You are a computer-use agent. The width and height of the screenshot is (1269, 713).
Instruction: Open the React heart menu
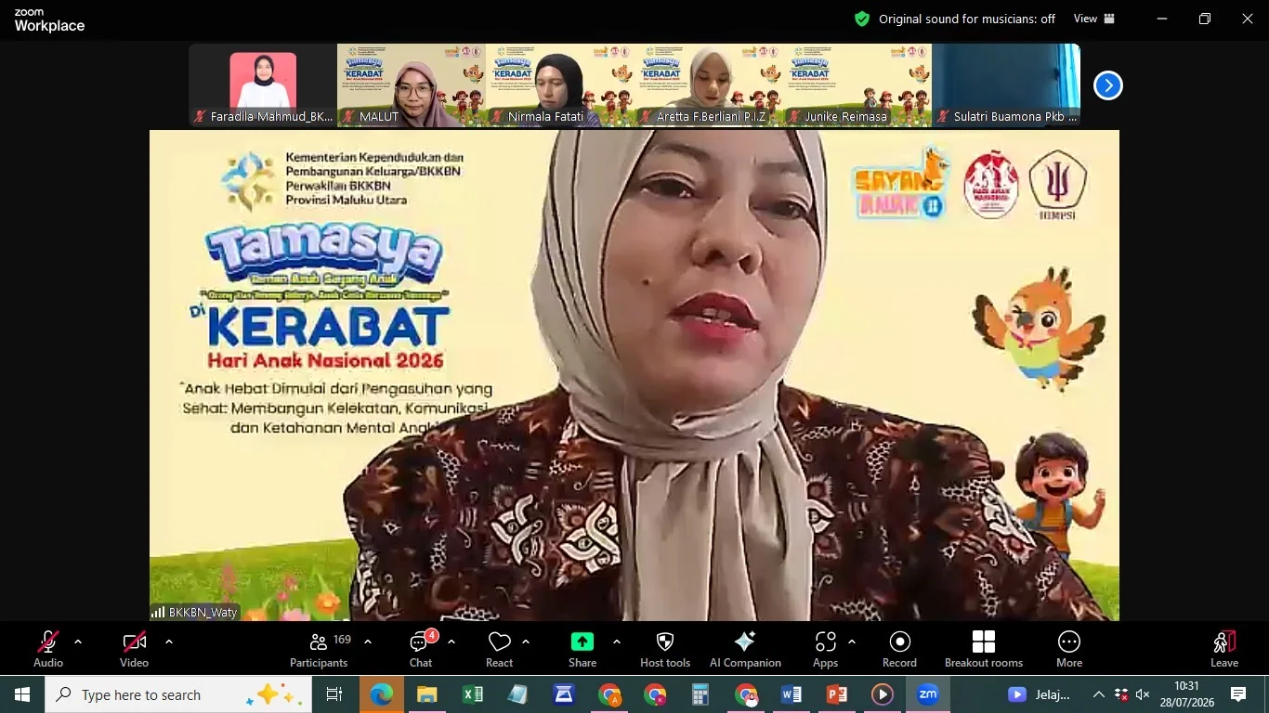(500, 649)
